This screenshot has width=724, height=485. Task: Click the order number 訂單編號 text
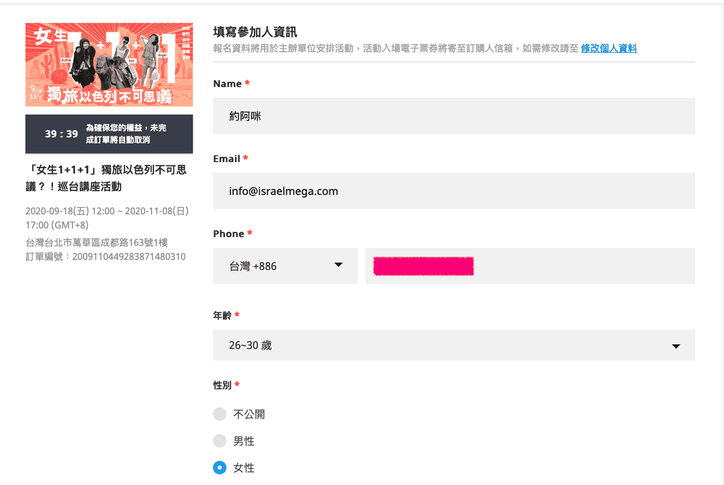pyautogui.click(x=106, y=257)
